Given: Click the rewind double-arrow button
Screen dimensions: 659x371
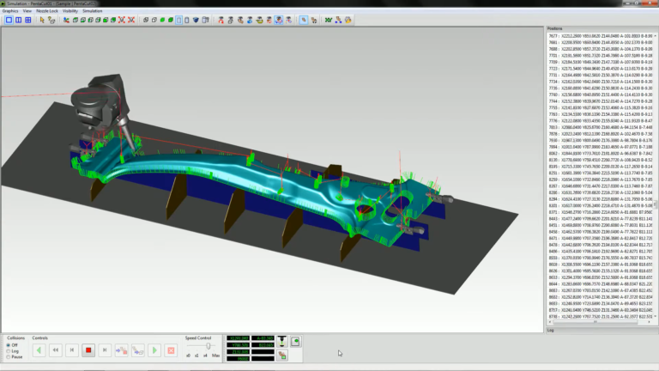Looking at the screenshot, I should [56, 350].
